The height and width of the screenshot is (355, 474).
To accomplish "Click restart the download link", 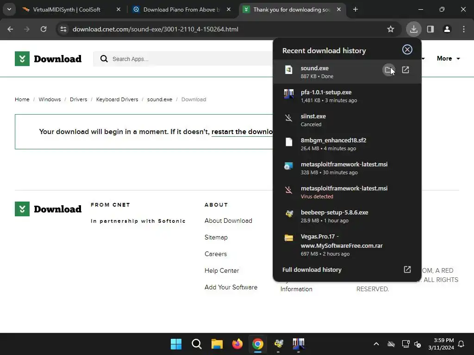I will tap(242, 132).
